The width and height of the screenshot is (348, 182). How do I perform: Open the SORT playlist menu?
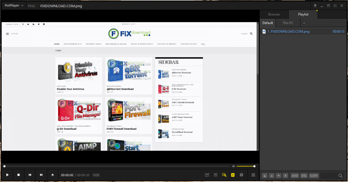click(314, 176)
